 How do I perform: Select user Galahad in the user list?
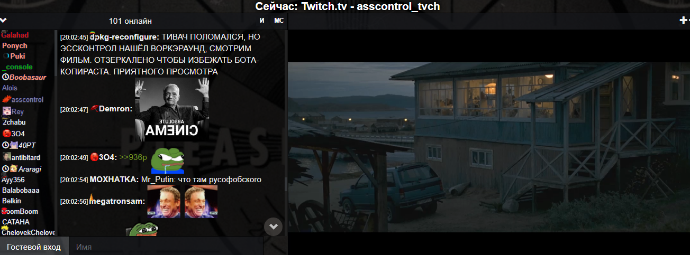pyautogui.click(x=15, y=35)
